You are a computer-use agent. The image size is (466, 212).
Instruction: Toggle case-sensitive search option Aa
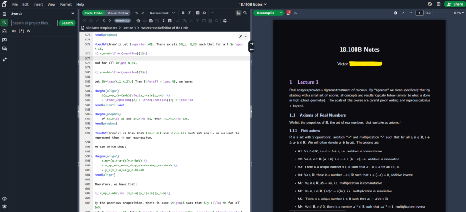[x=14, y=31]
